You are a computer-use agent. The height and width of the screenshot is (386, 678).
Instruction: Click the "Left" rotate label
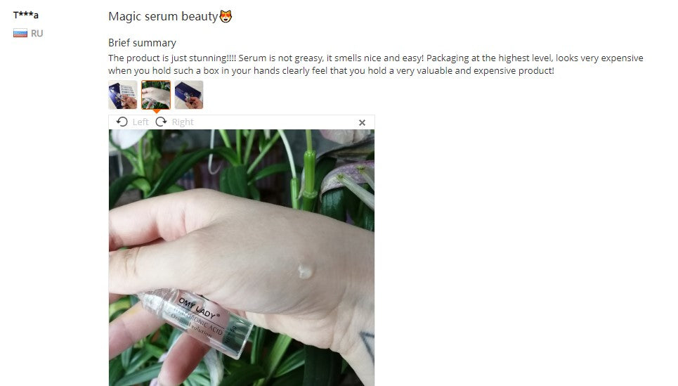140,122
